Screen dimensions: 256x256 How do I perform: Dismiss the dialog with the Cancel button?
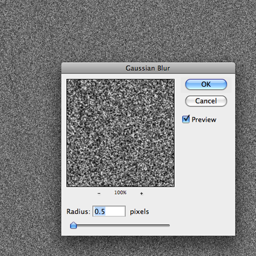click(206, 101)
